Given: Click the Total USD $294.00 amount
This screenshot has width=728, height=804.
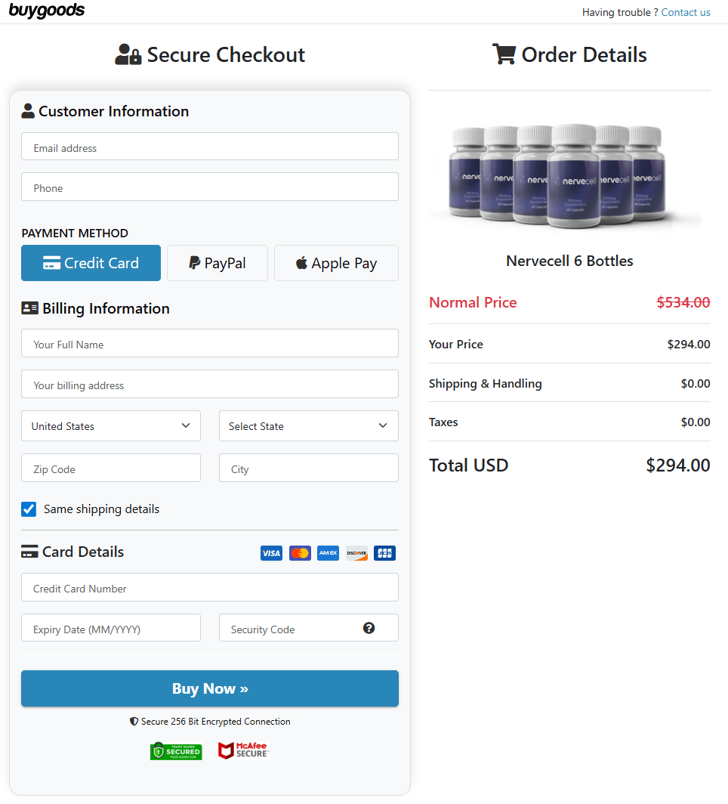Looking at the screenshot, I should pyautogui.click(x=678, y=465).
